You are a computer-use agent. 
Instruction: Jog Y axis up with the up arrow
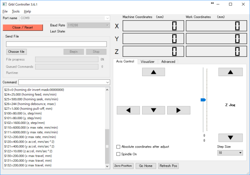pyautogui.click(x=154, y=72)
